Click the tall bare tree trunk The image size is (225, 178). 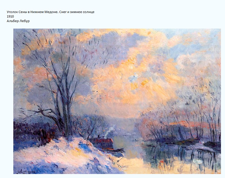tap(66, 100)
